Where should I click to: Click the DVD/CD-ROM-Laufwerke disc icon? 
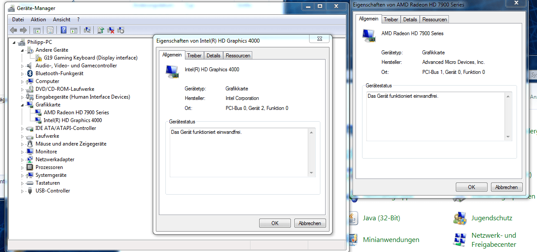tap(30, 89)
